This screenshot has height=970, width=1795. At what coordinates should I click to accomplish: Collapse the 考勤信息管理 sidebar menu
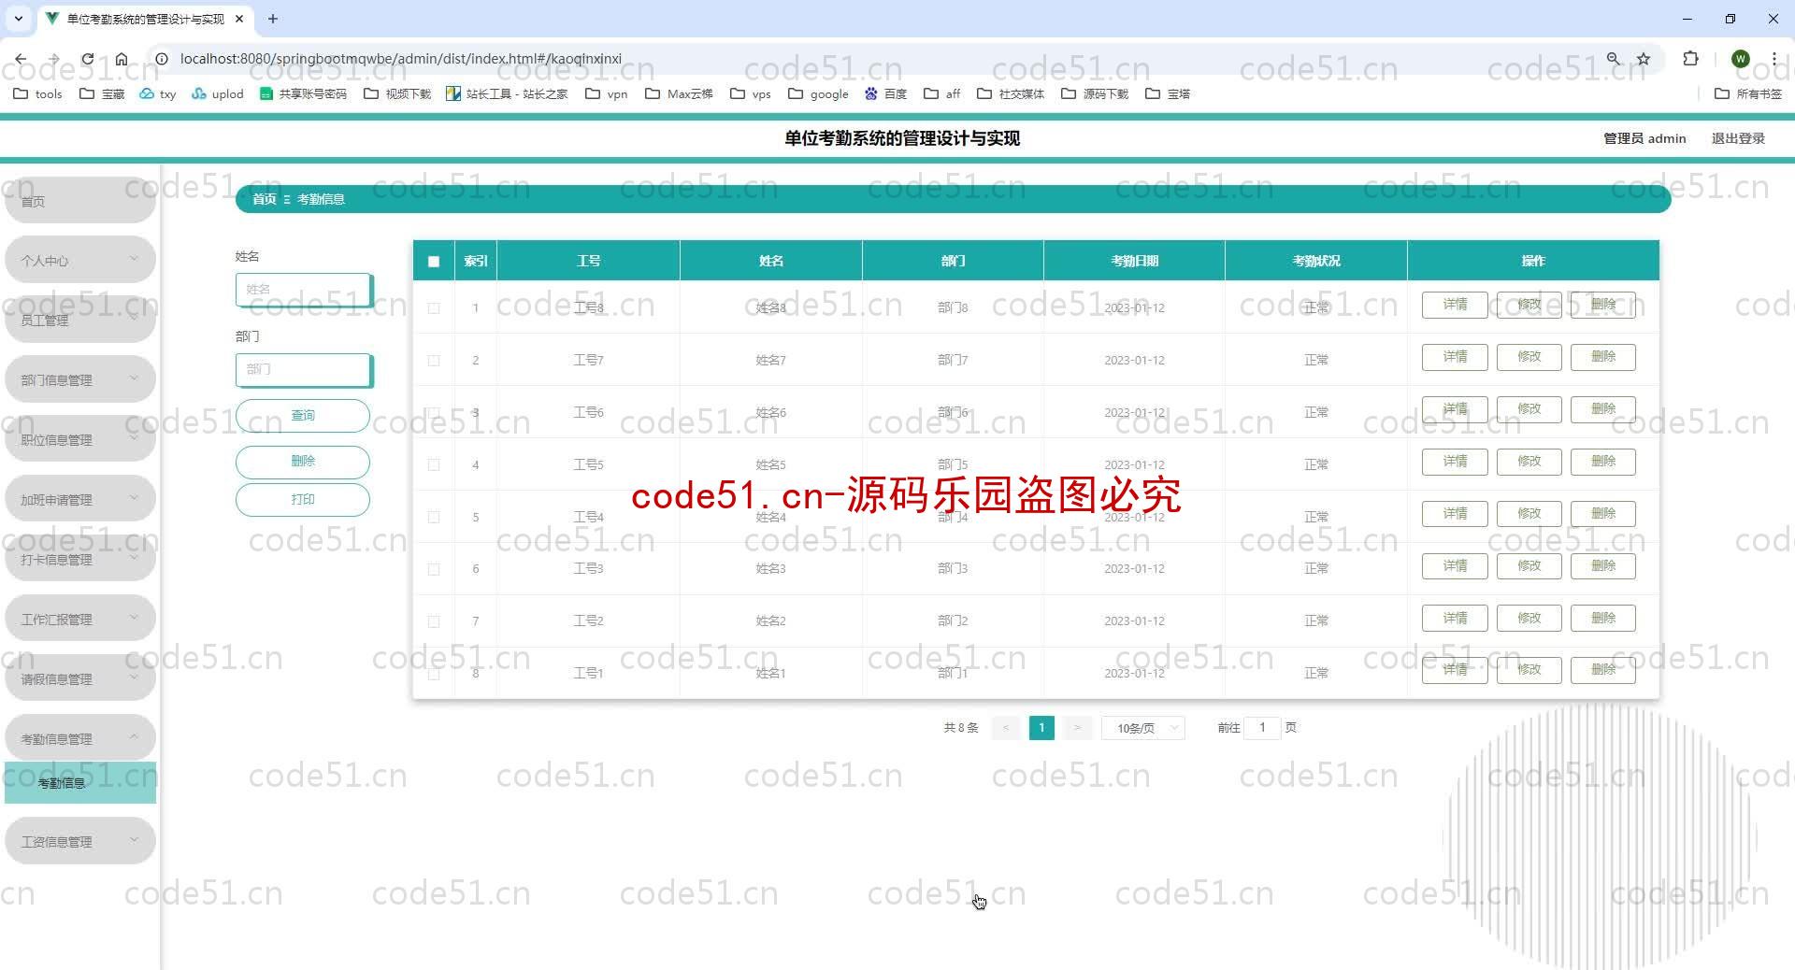(80, 738)
